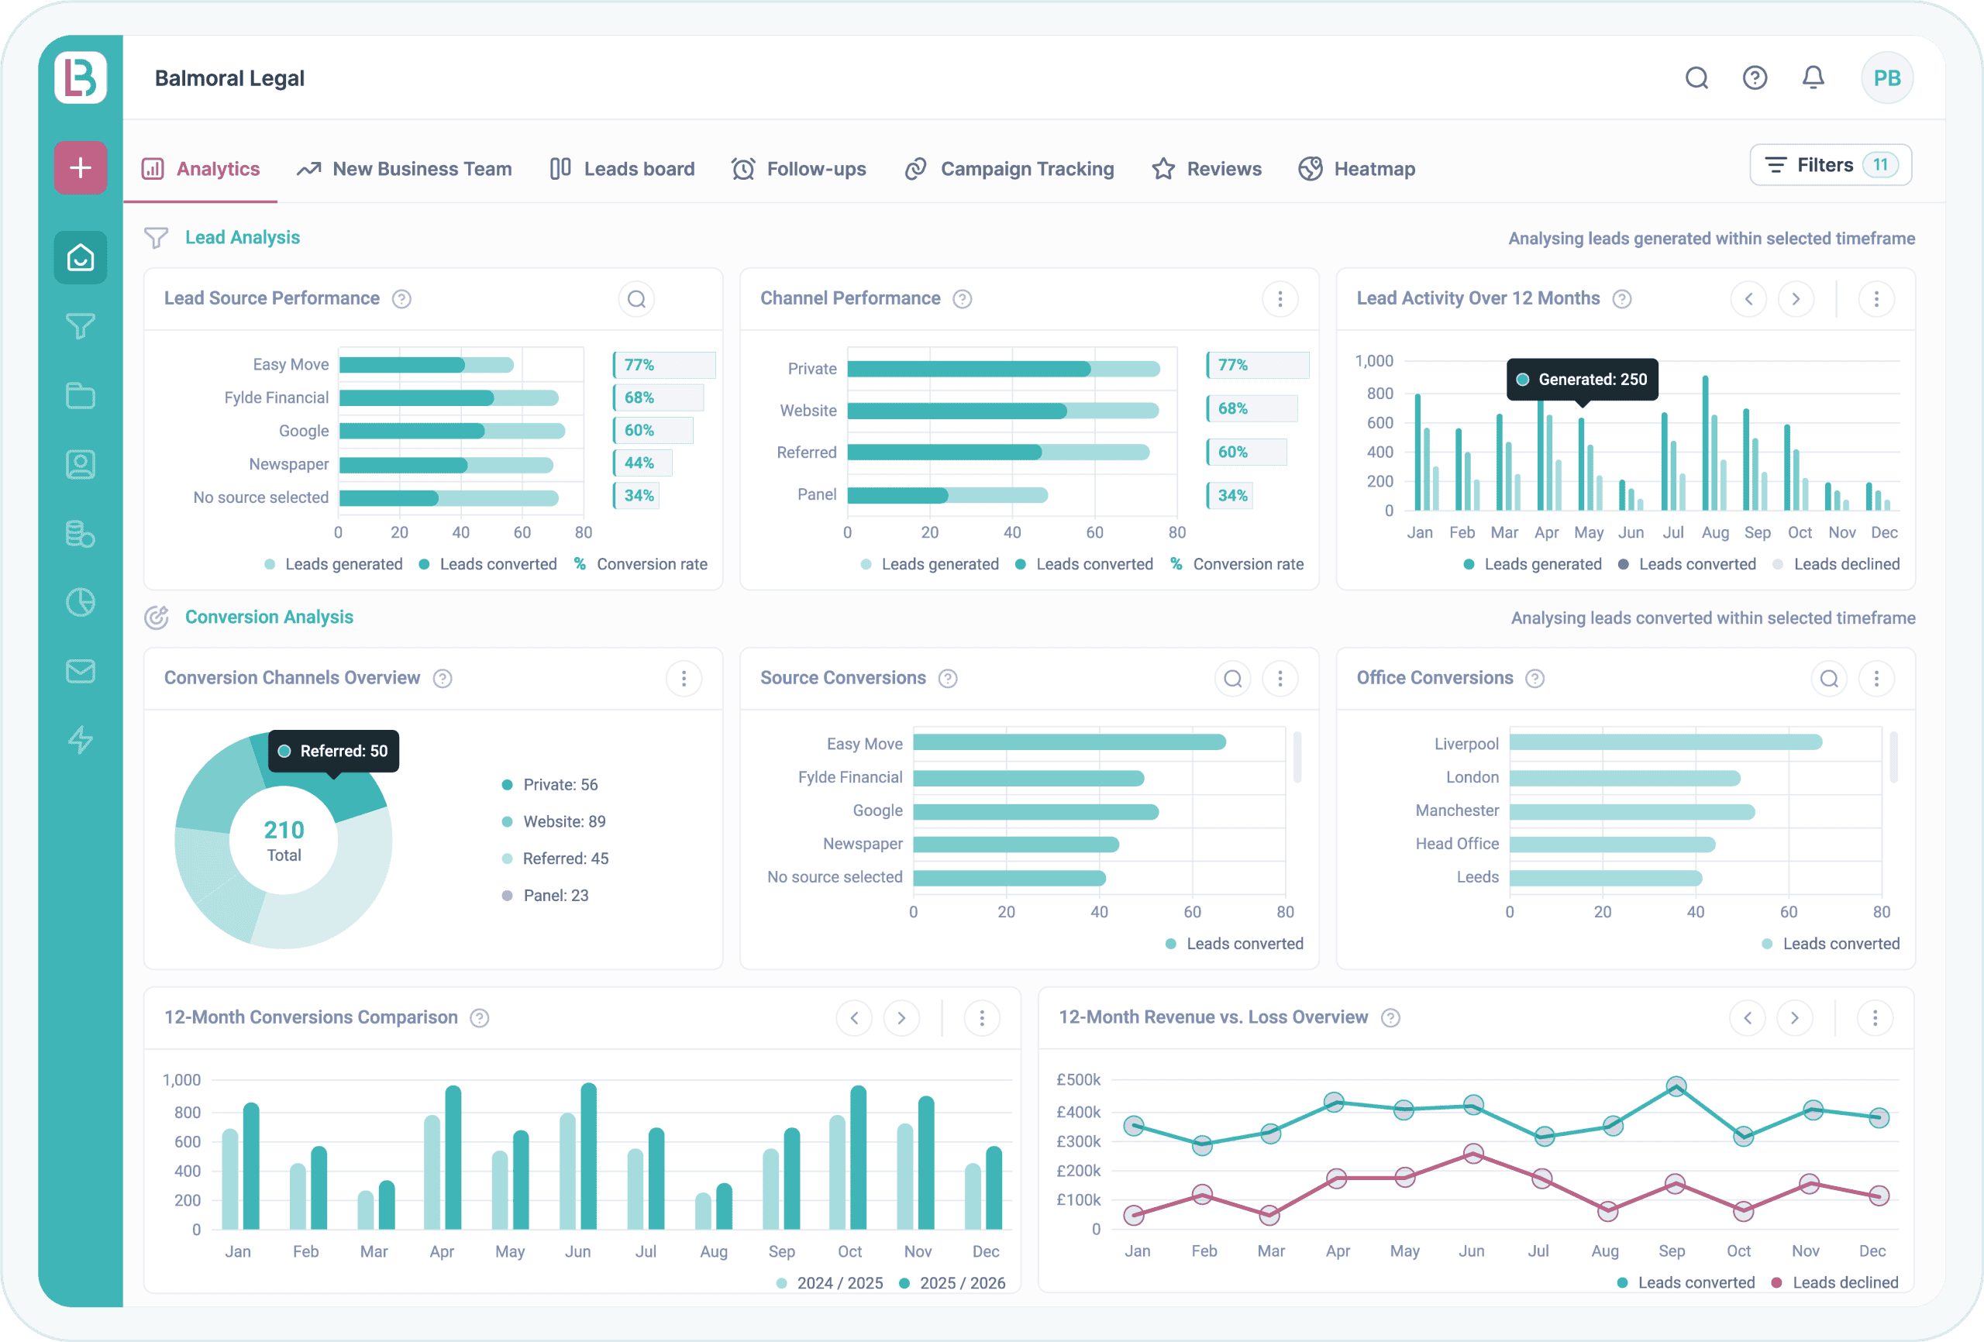The image size is (1984, 1342).
Task: Select the contacts icon in the sidebar
Action: (79, 464)
